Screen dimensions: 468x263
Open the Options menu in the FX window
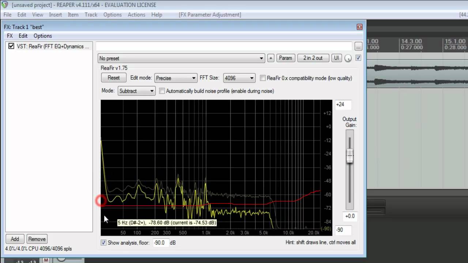click(x=43, y=36)
